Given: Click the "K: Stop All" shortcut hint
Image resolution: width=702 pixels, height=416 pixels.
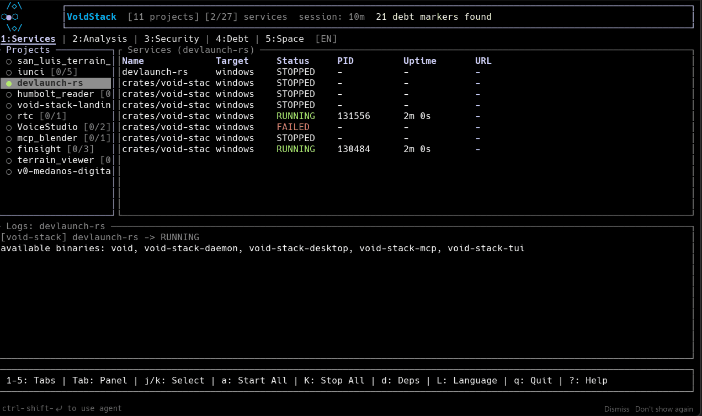Looking at the screenshot, I should click(334, 381).
